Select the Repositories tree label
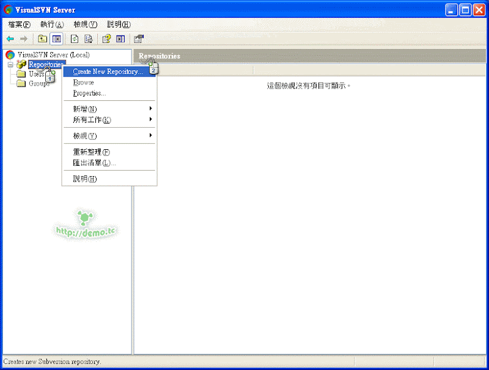This screenshot has height=370, width=489. pyautogui.click(x=47, y=64)
